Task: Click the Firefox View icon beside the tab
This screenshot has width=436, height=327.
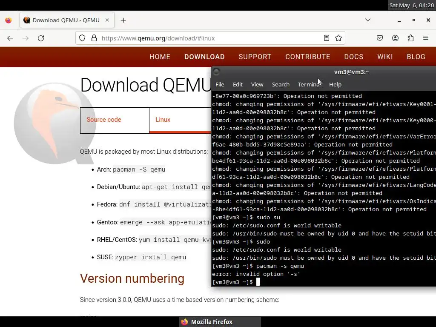Action: pos(9,20)
